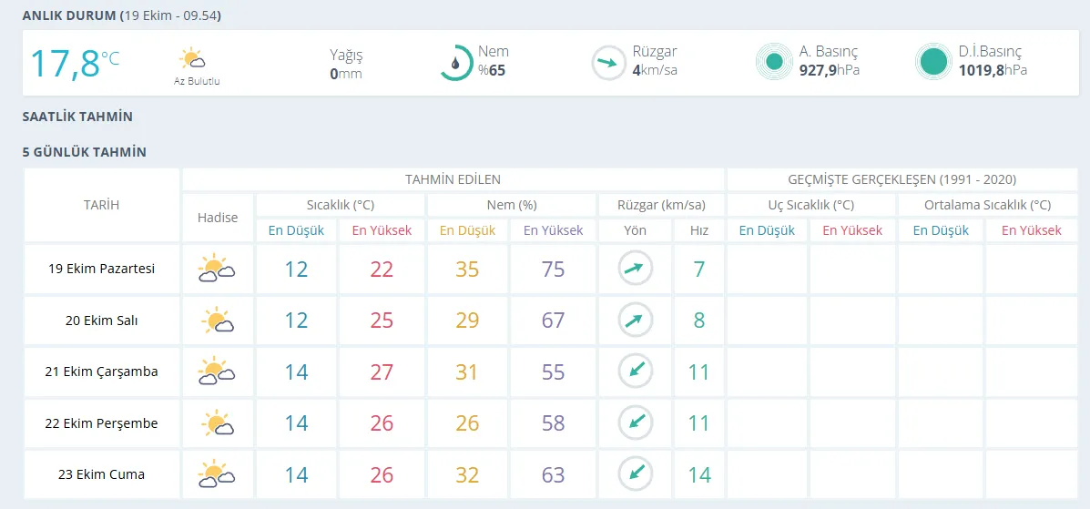Image resolution: width=1090 pixels, height=509 pixels.
Task: Click weather icon for 20 Ekim Salı
Action: click(x=218, y=320)
